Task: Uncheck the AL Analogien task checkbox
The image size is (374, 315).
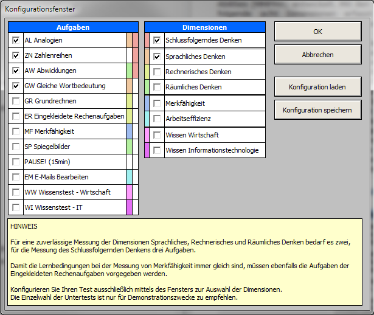Action: tap(16, 40)
